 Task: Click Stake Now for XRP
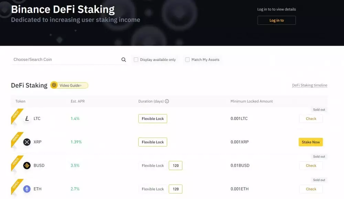point(311,142)
